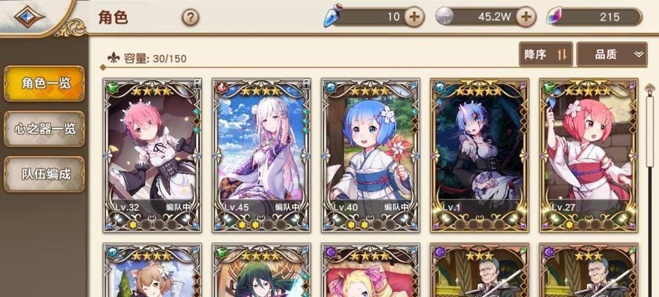The height and width of the screenshot is (297, 659).
Task: Click the double chevron on 品质 dropdown
Action: click(639, 54)
